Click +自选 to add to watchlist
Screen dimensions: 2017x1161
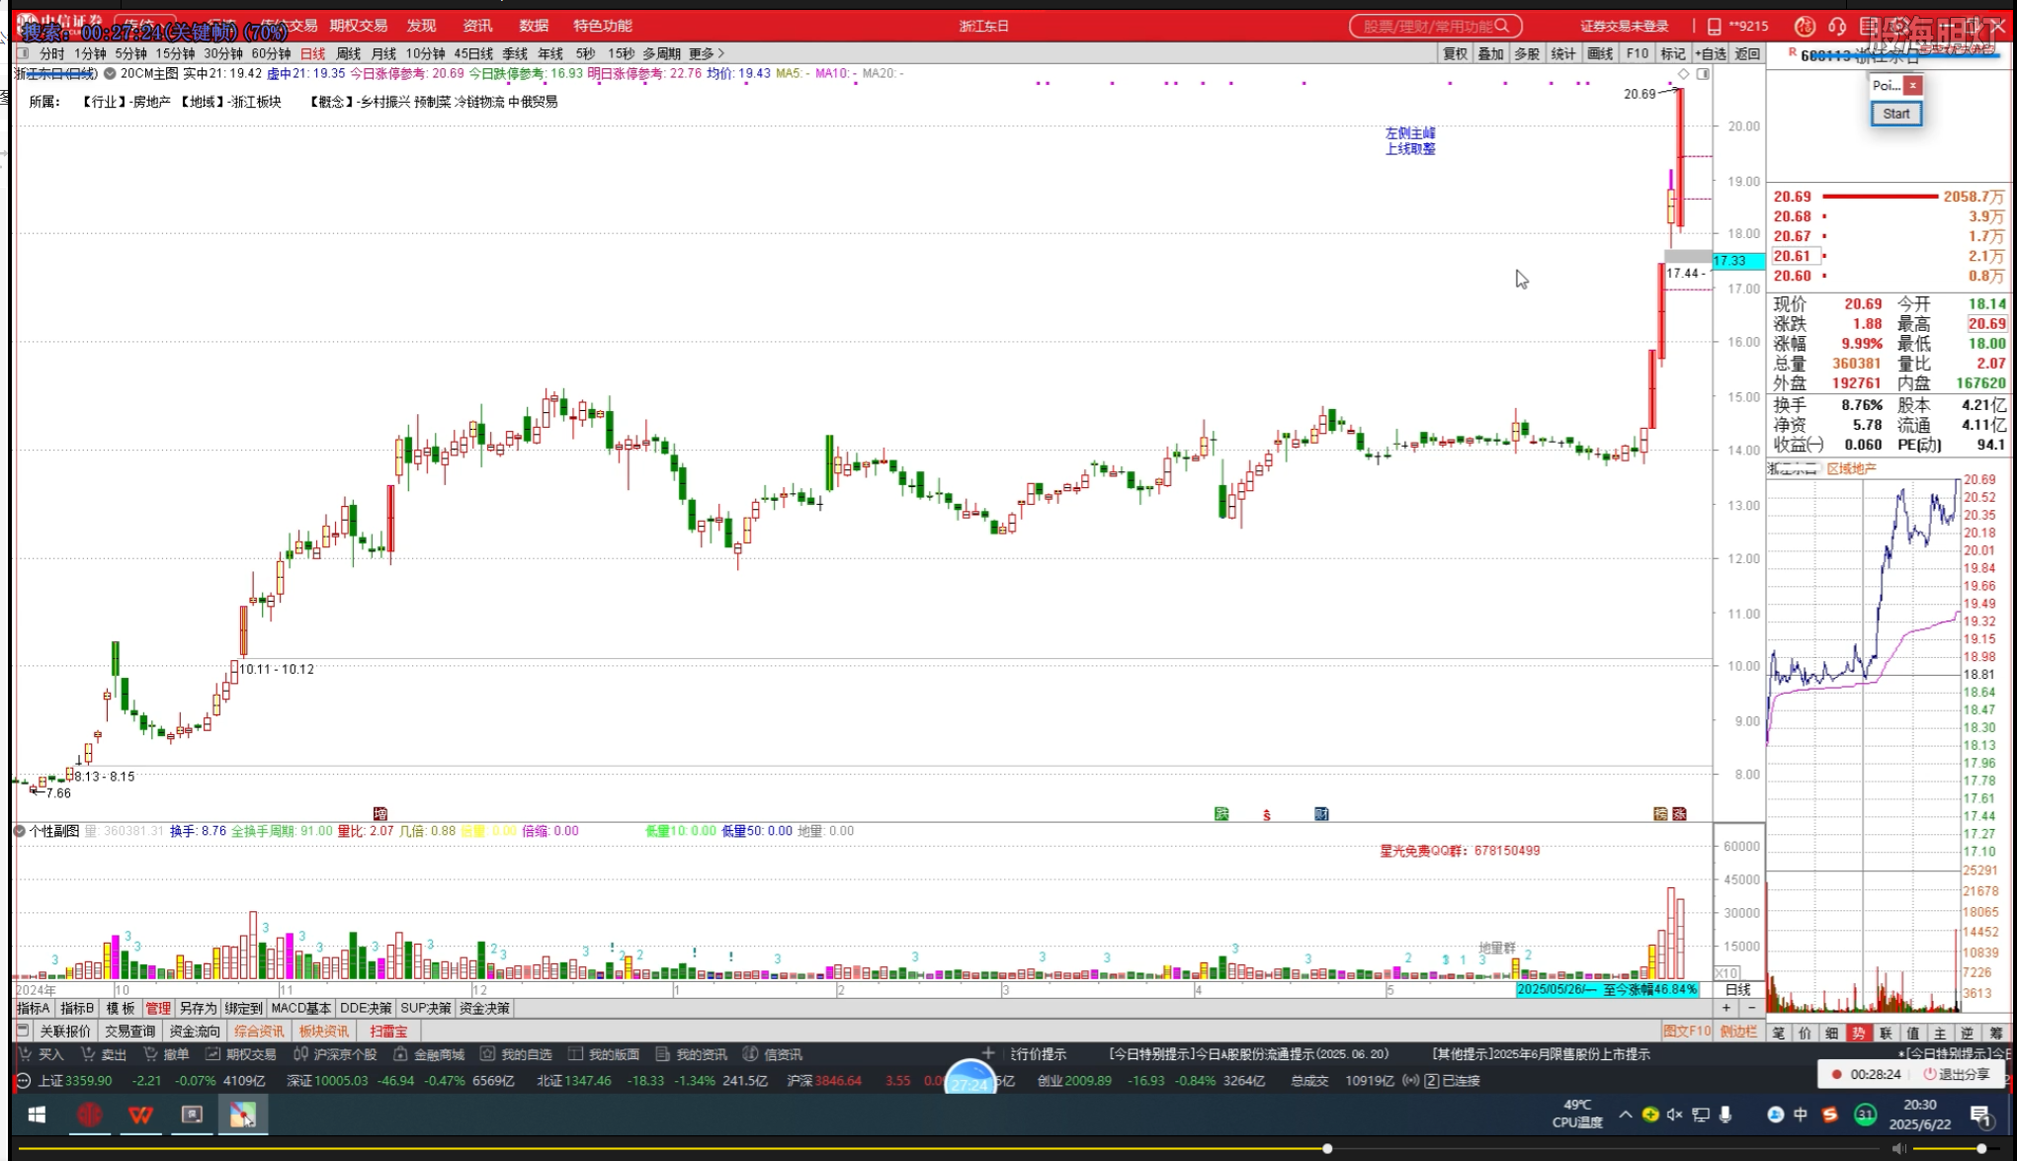point(1711,53)
